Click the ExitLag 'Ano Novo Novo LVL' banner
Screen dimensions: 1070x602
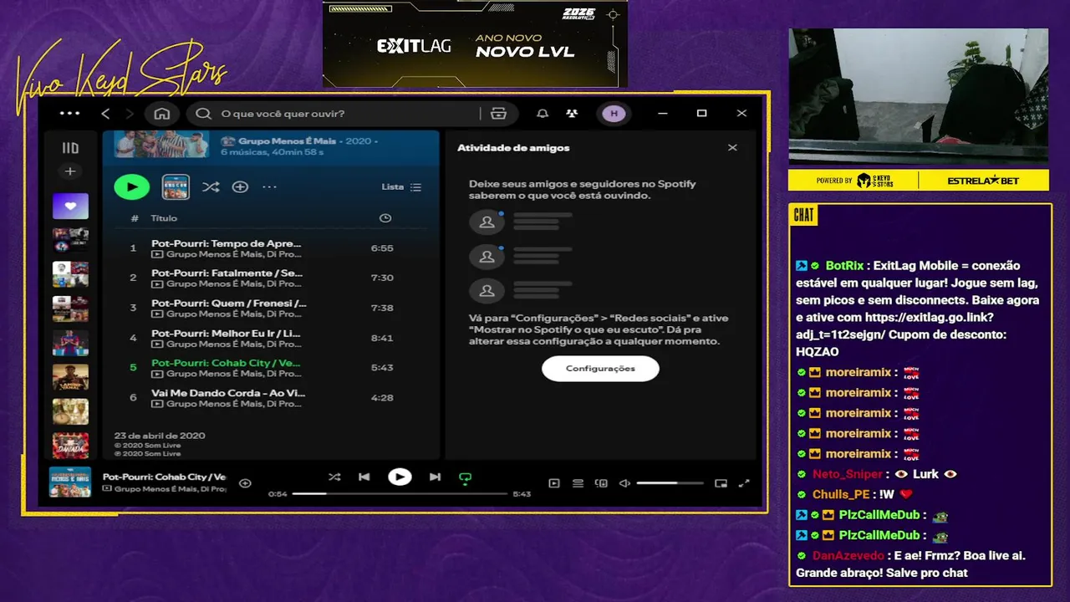tap(475, 43)
